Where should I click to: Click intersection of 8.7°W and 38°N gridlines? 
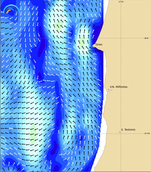(x=121, y=38)
